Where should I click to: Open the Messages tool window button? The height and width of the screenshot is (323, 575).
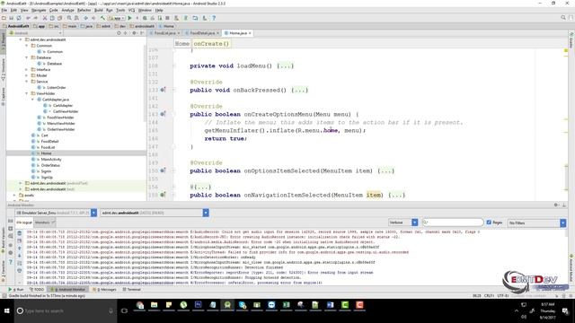point(104,289)
